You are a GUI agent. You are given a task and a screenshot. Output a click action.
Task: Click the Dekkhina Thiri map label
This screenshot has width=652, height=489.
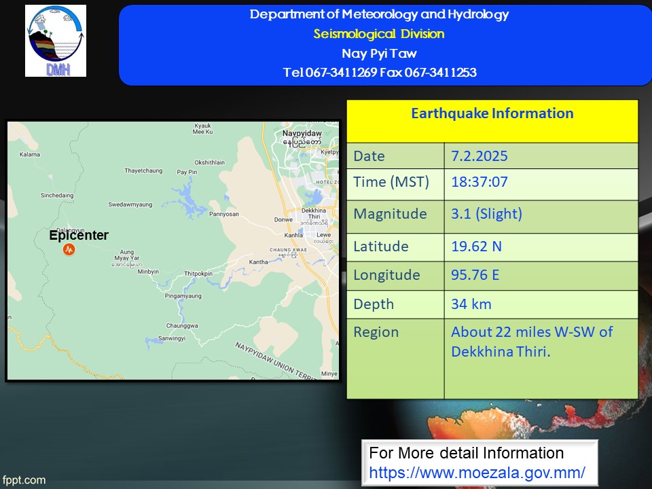[314, 214]
